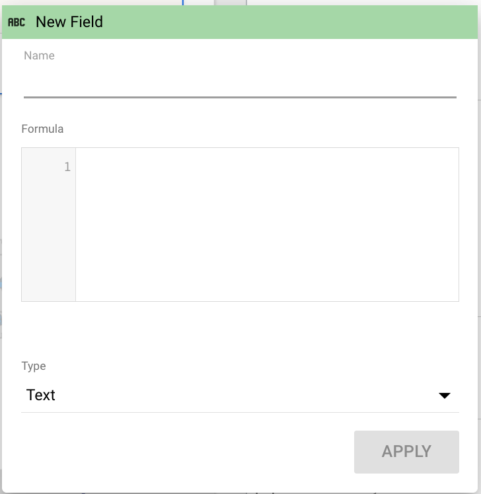Click the New Field dialog title

pos(69,22)
